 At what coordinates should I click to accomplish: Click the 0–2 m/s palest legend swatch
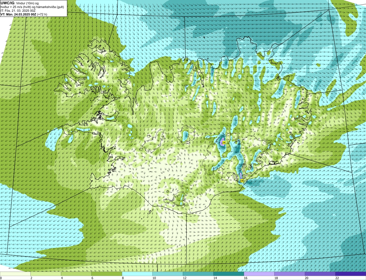15,274
